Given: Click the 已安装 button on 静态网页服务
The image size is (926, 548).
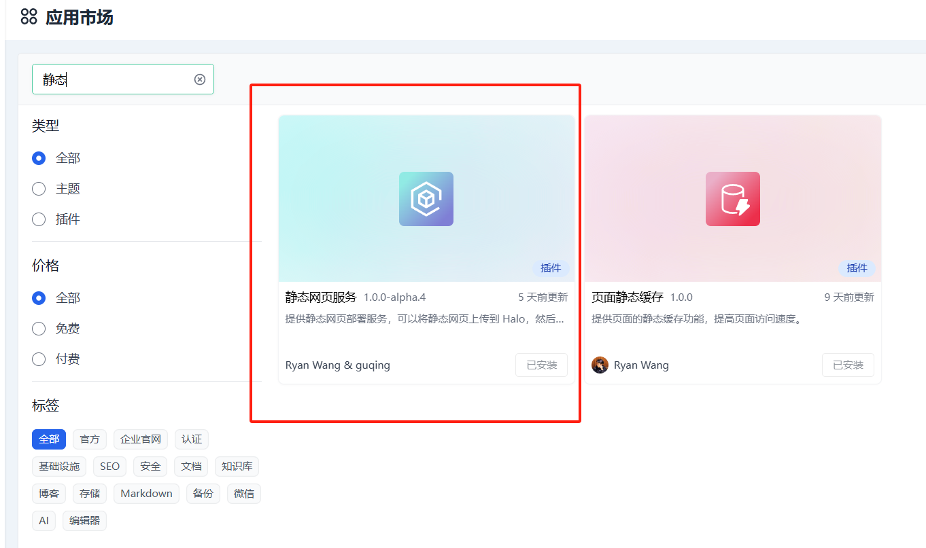Looking at the screenshot, I should (x=541, y=365).
